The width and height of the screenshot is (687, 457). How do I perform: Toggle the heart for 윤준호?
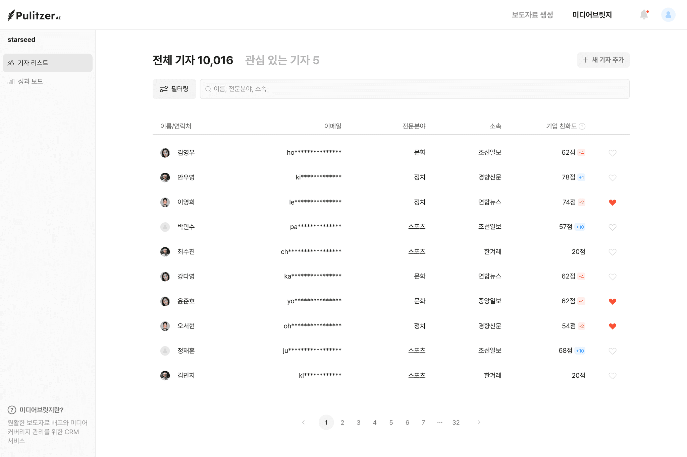613,301
